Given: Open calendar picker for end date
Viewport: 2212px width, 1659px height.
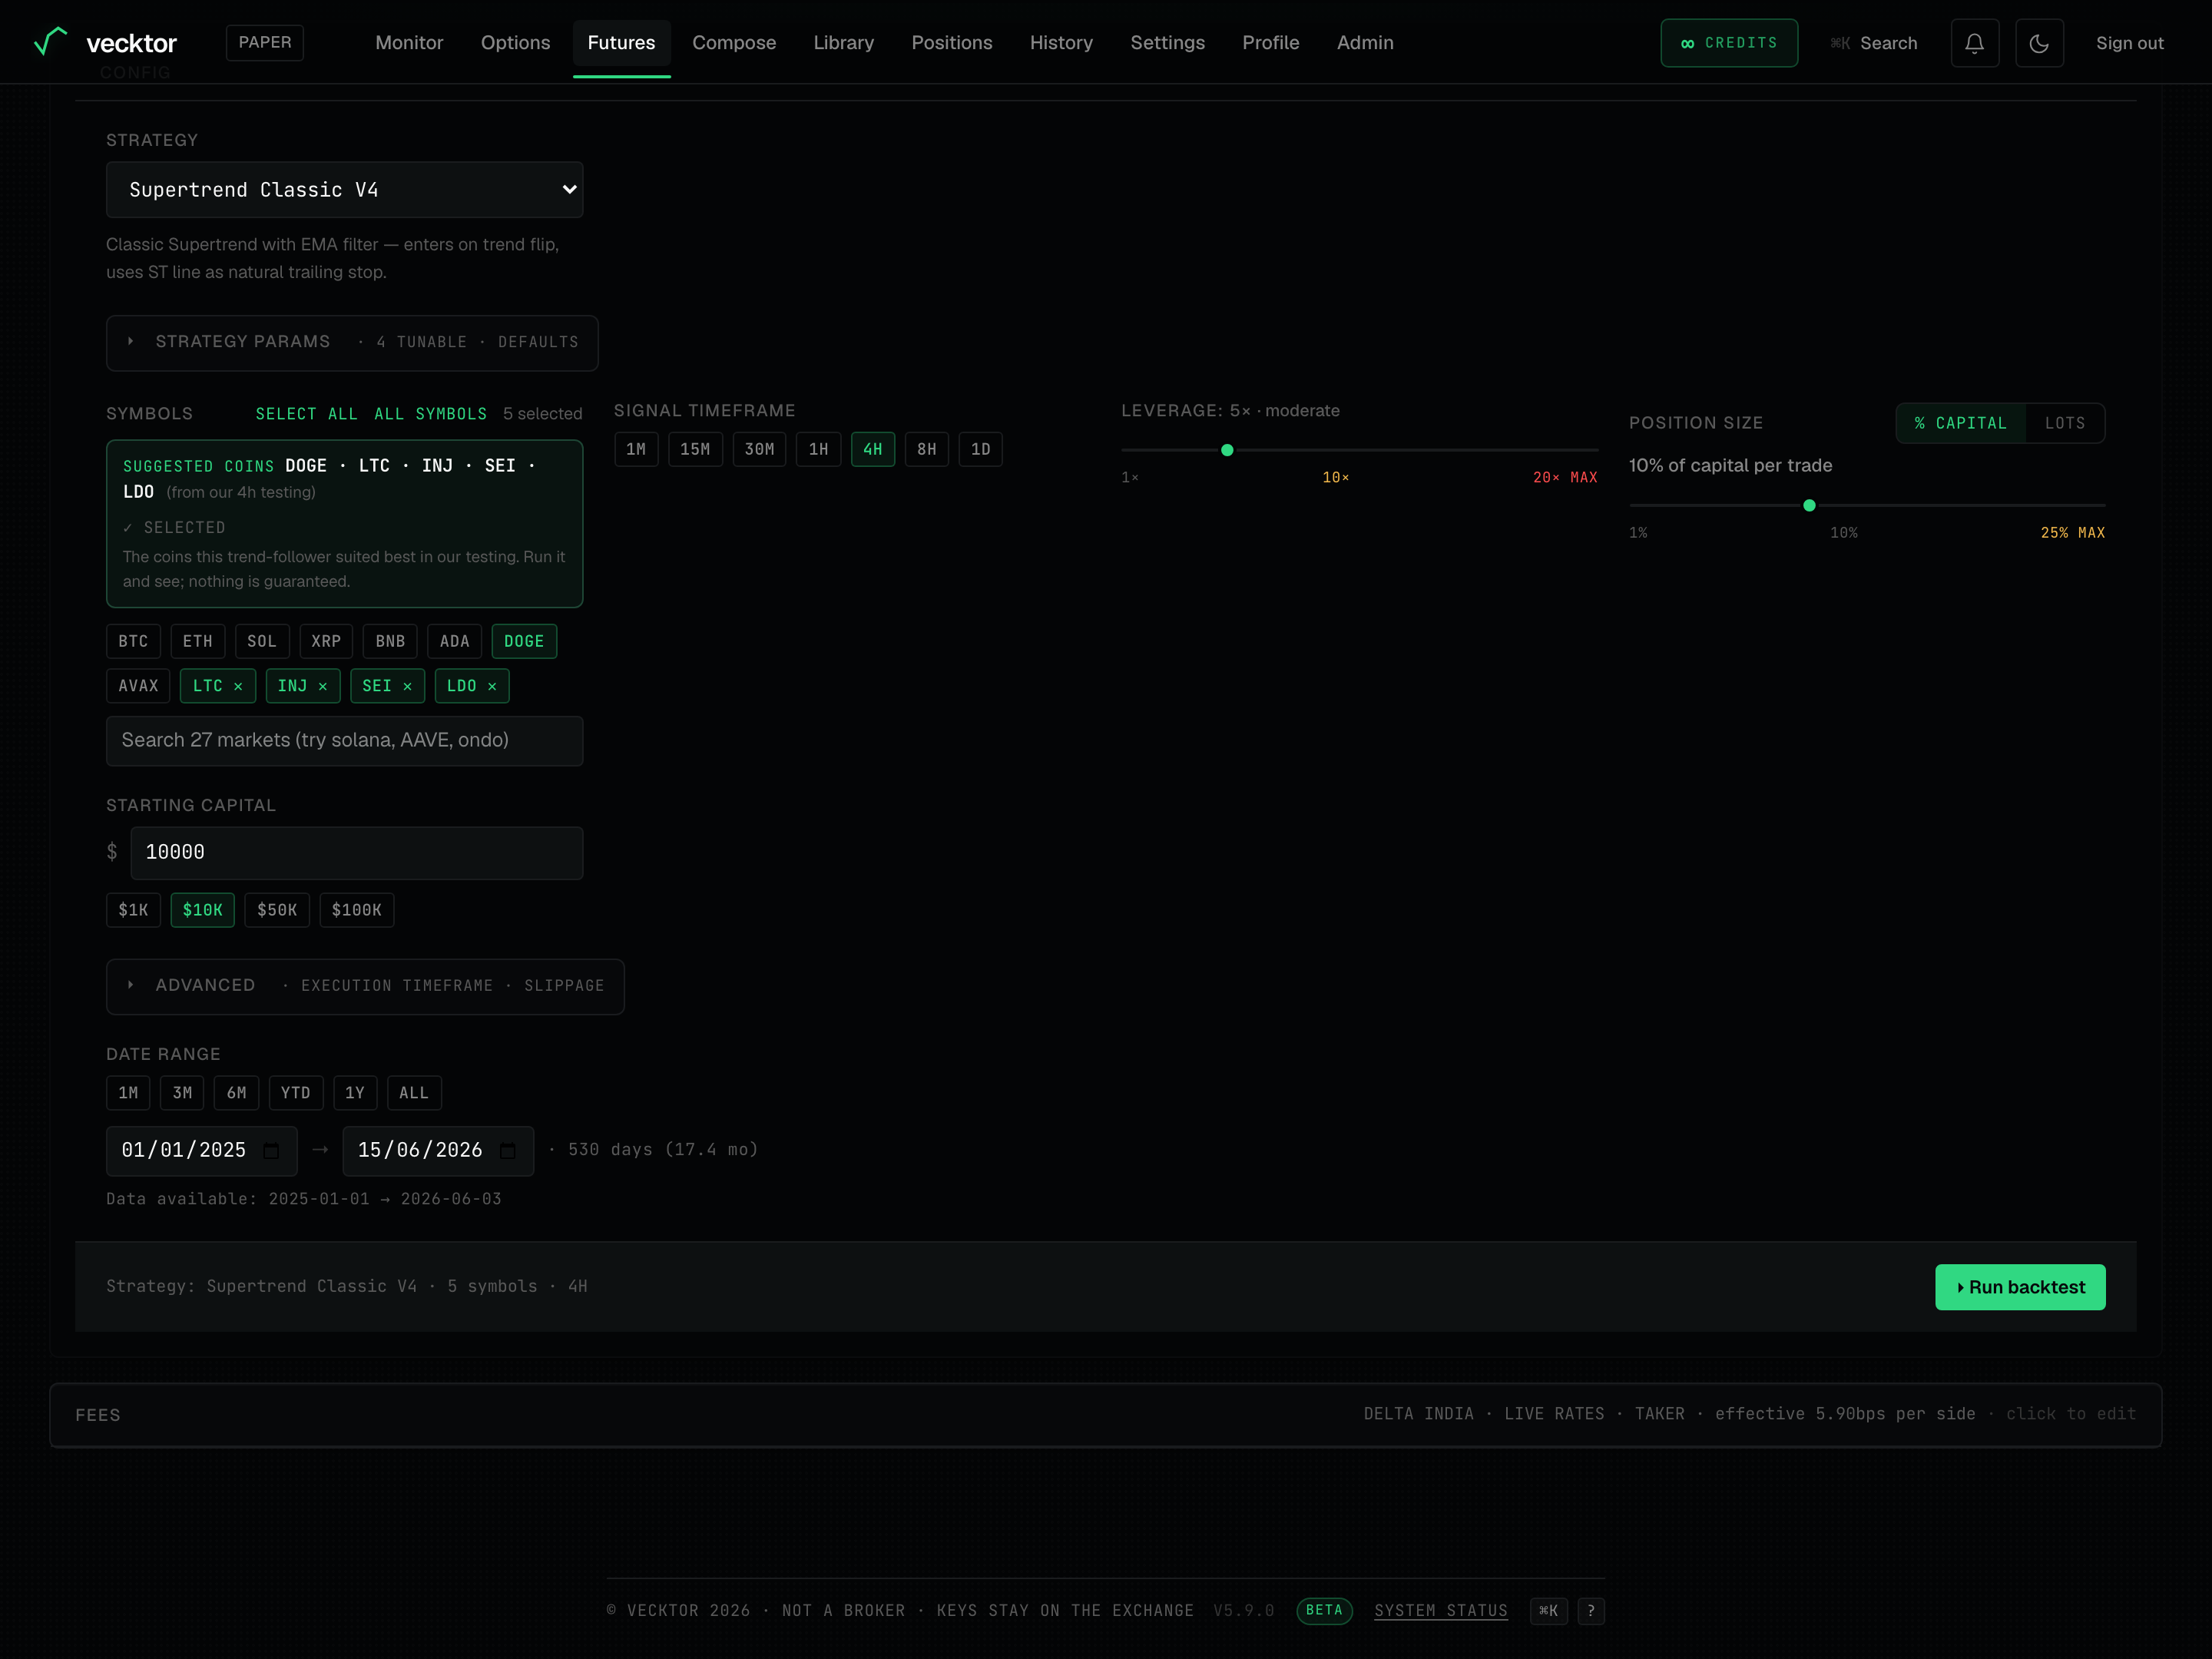Looking at the screenshot, I should (508, 1151).
